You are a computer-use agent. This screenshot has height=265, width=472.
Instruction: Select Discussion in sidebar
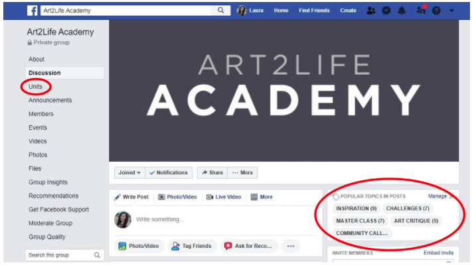(64, 73)
